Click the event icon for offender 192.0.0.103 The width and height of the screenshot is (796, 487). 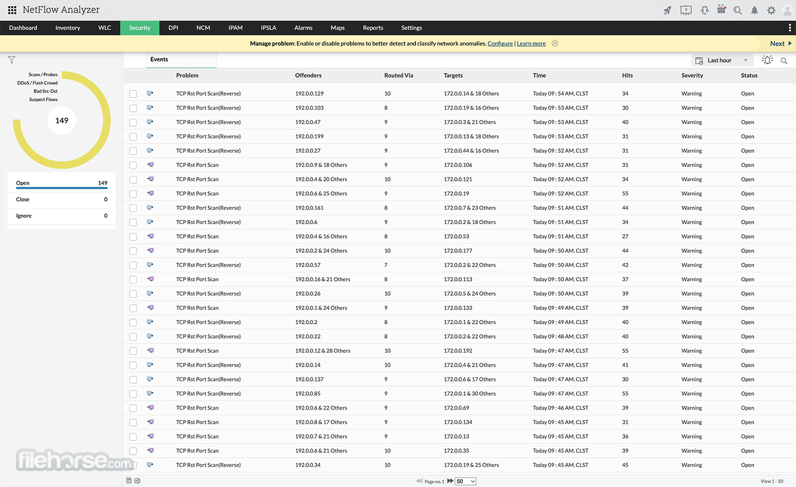click(x=150, y=108)
